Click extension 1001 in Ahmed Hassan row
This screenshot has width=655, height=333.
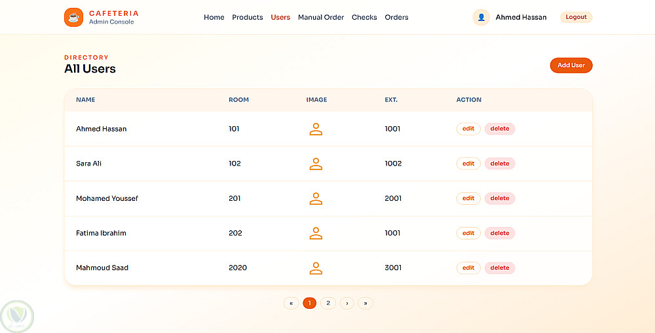coord(392,129)
